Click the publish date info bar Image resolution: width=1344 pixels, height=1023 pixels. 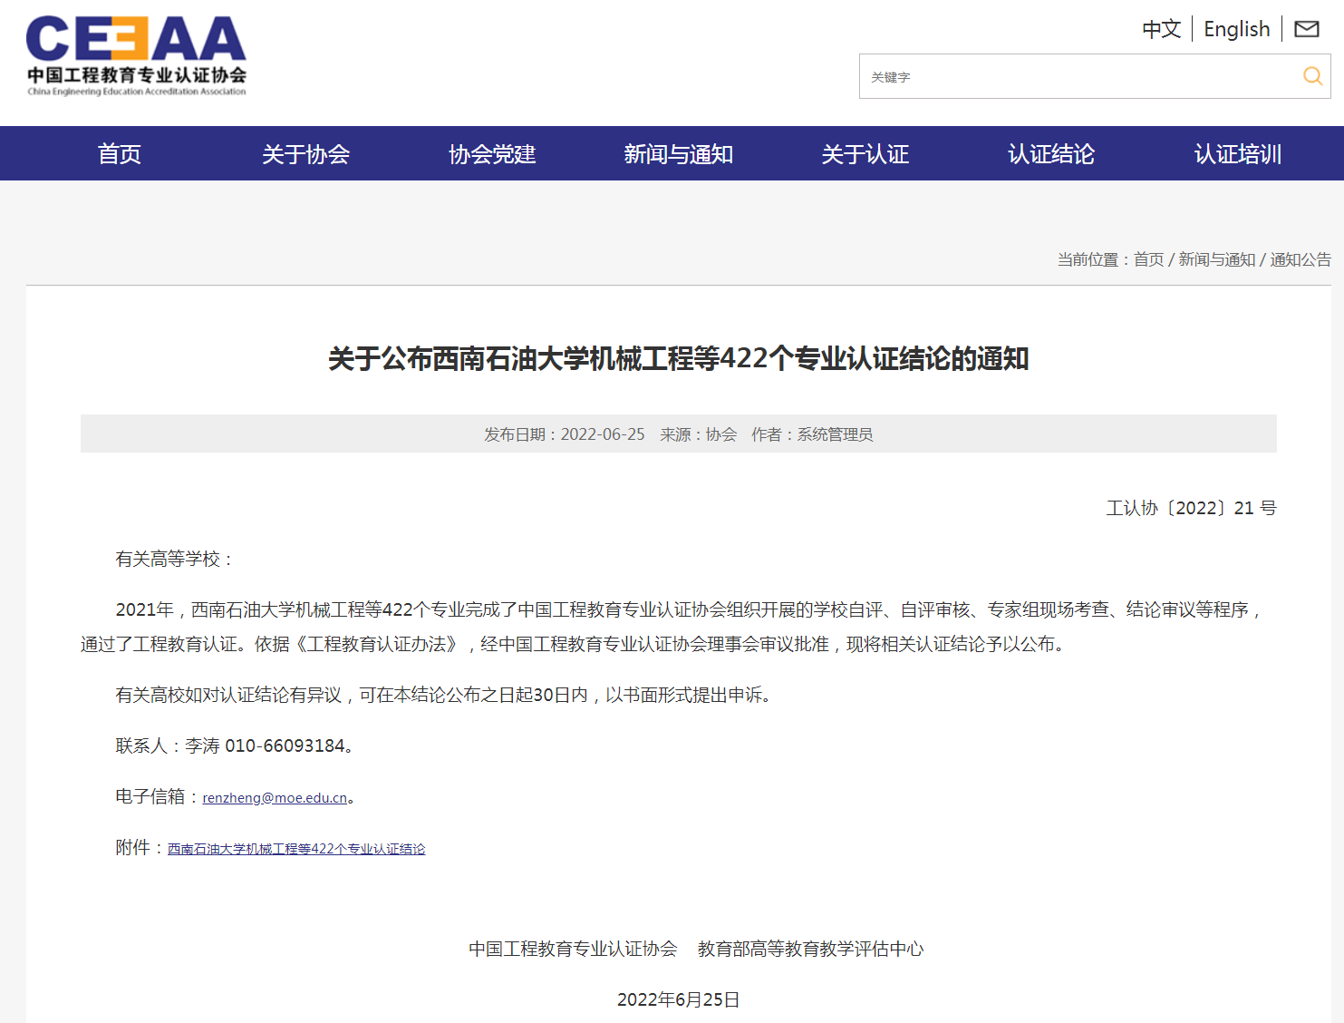[x=678, y=434]
